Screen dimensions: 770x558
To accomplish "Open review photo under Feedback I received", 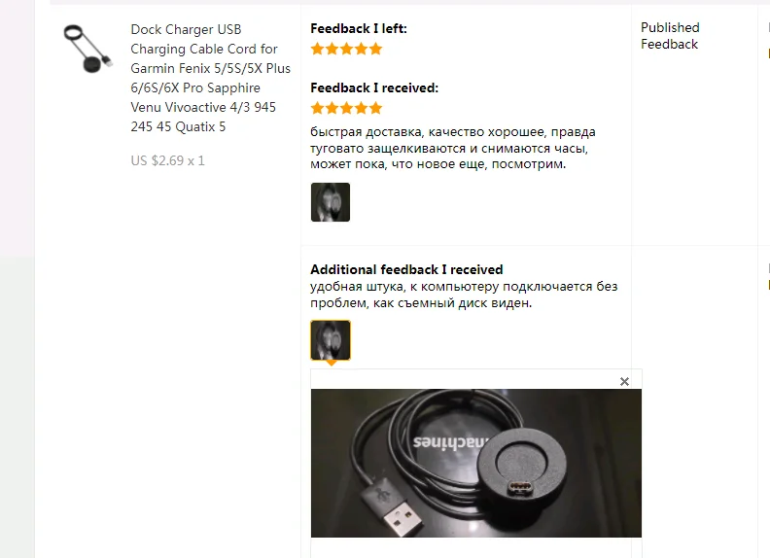I will pyautogui.click(x=330, y=202).
